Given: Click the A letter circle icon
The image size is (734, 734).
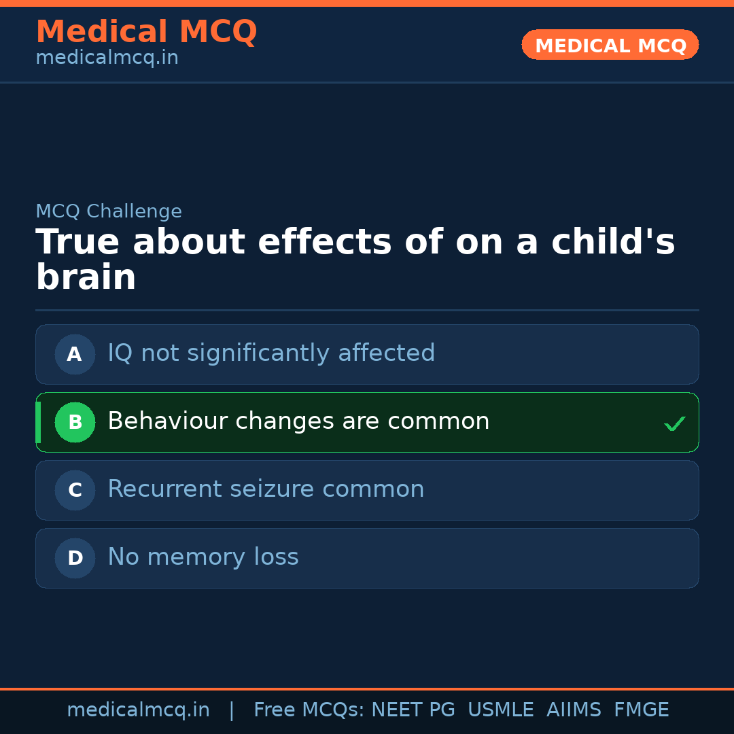Looking at the screenshot, I should coord(75,354).
